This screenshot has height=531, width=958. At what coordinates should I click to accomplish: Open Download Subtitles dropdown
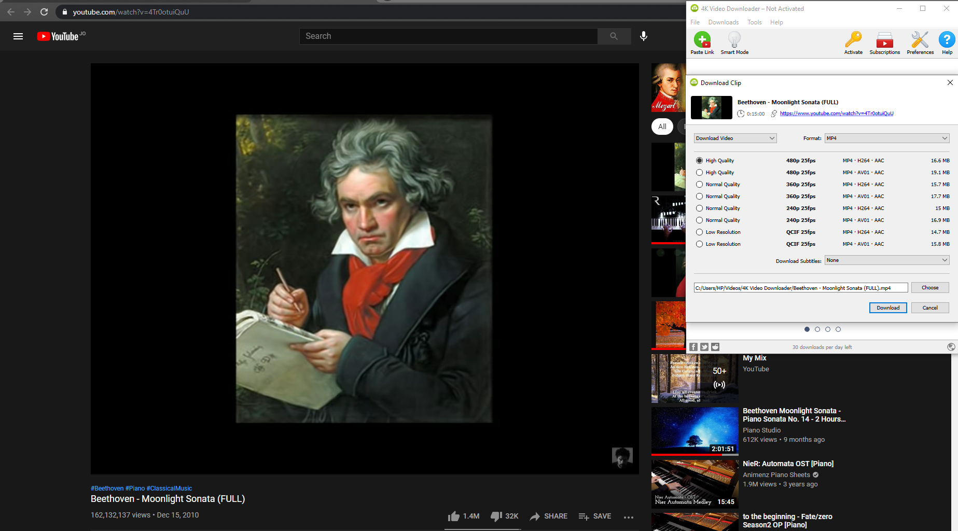point(887,260)
